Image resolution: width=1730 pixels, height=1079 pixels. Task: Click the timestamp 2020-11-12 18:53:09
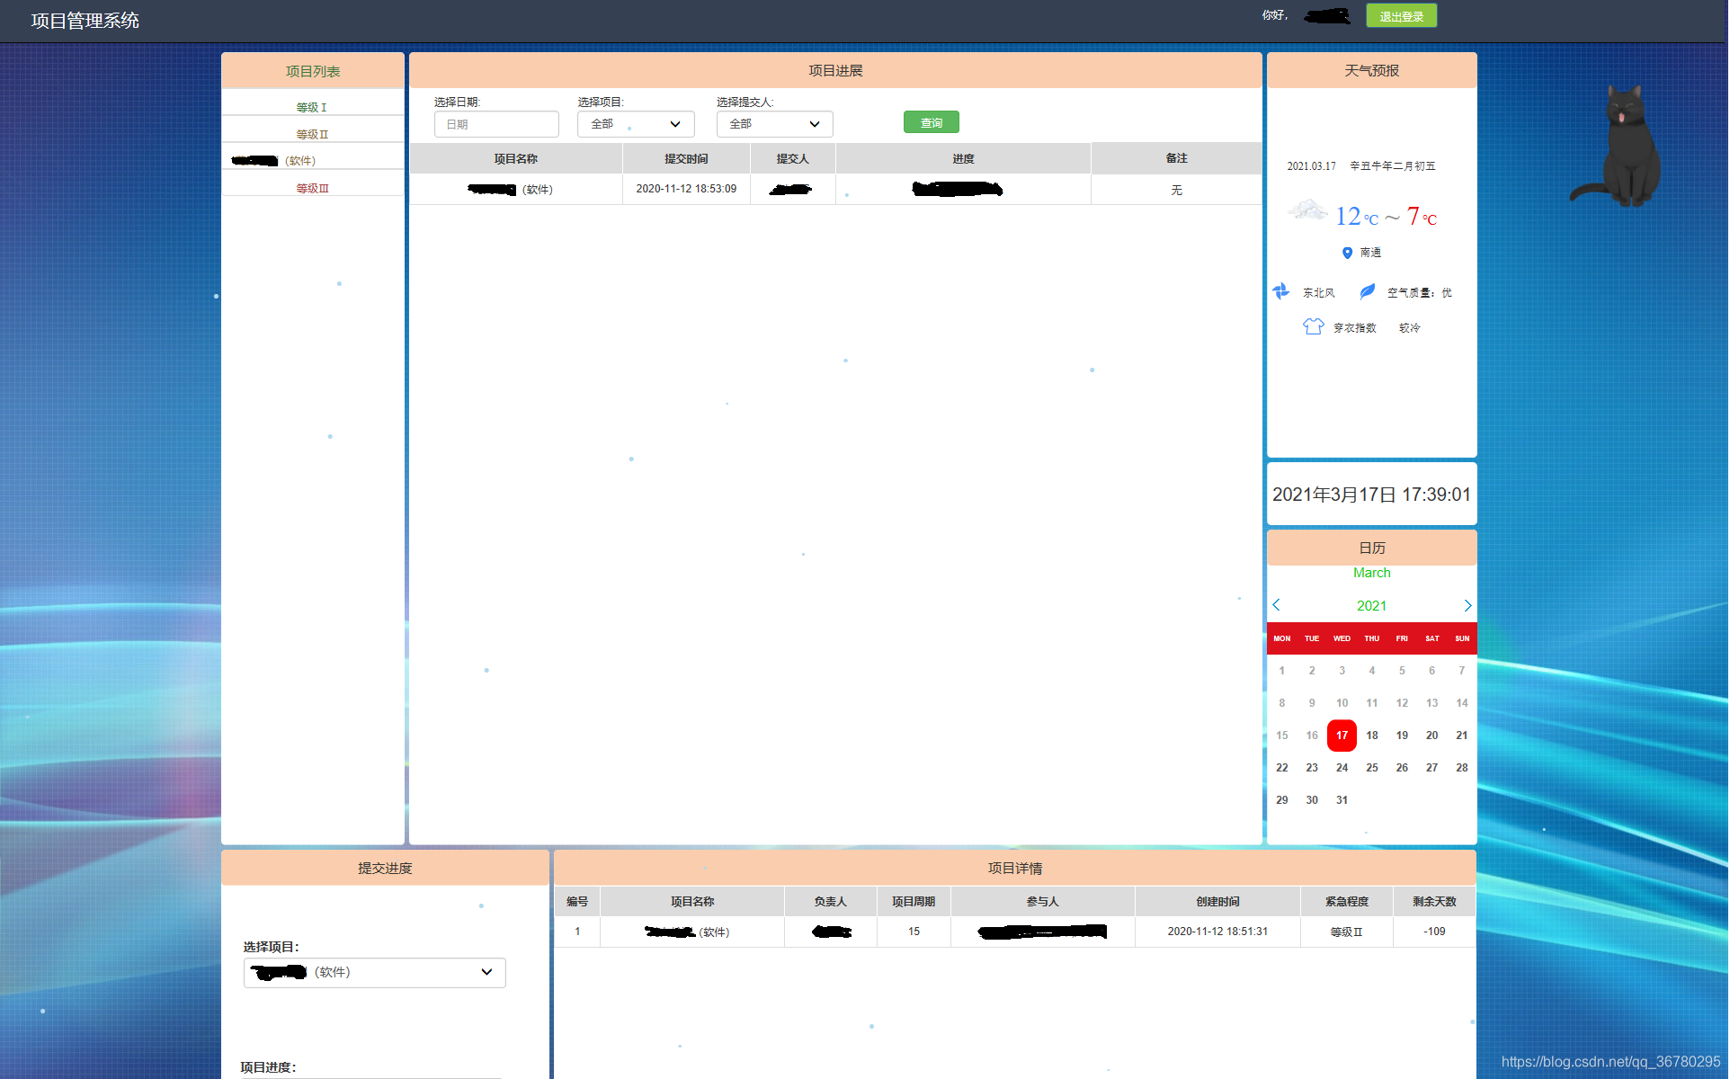(686, 189)
